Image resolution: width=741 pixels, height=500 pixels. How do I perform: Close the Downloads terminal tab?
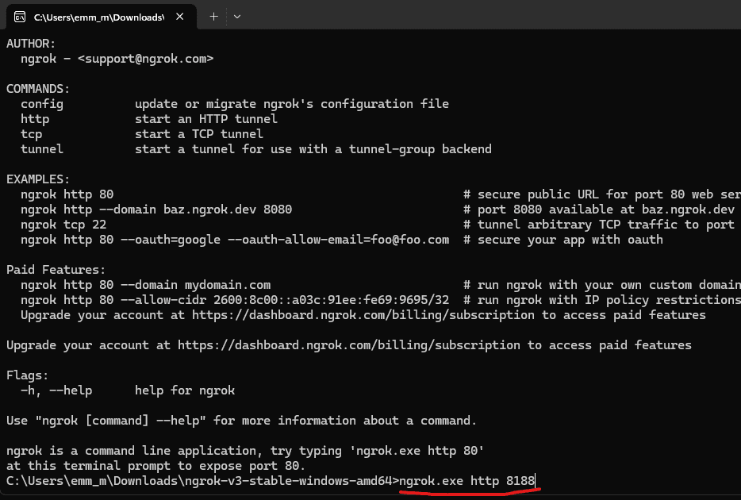(179, 15)
